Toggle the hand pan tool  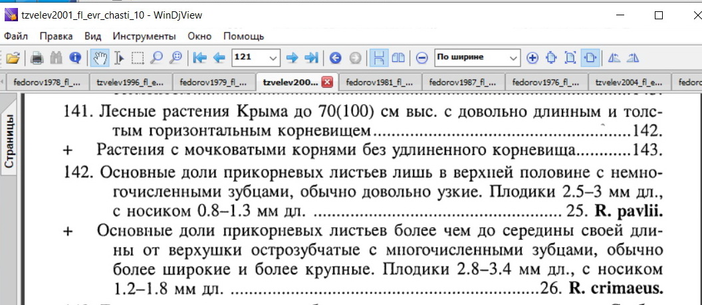[x=100, y=58]
